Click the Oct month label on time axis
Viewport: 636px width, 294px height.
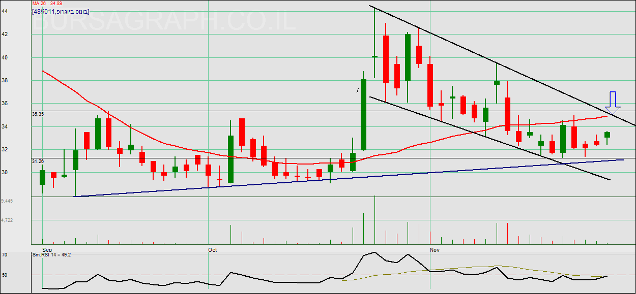point(213,250)
